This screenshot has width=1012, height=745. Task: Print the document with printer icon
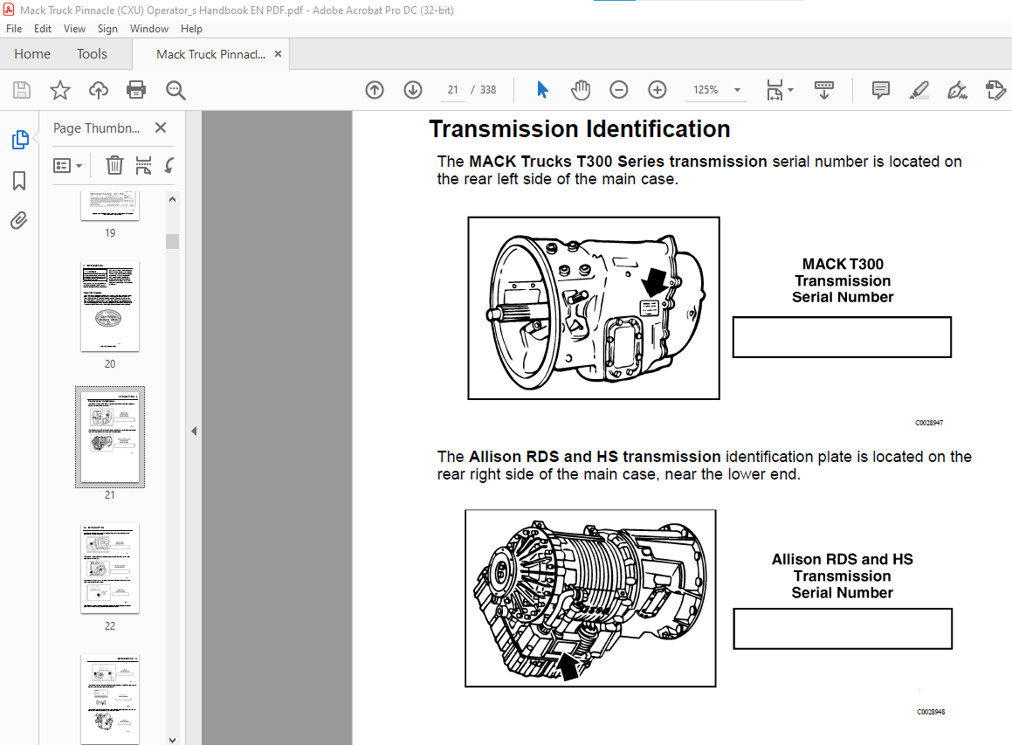click(136, 90)
